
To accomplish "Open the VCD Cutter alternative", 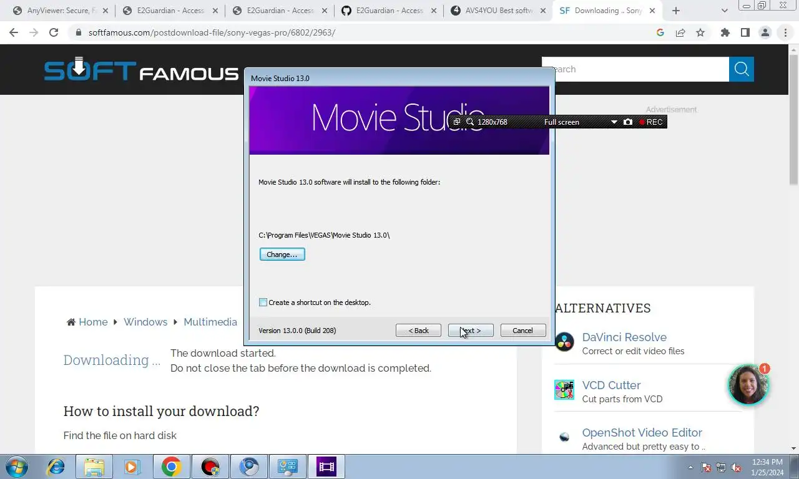I will pyautogui.click(x=611, y=385).
